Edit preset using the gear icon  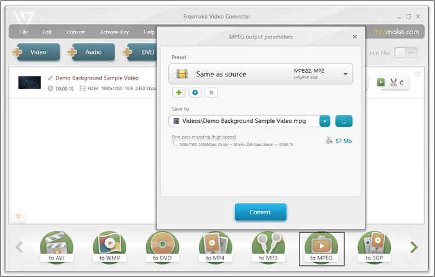pos(195,93)
